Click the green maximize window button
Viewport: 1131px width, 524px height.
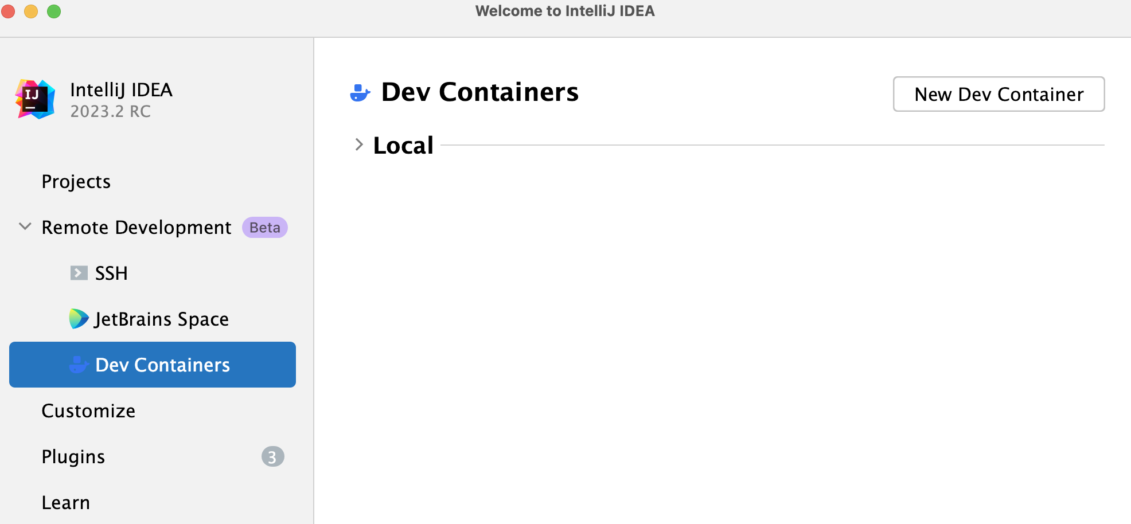(54, 11)
